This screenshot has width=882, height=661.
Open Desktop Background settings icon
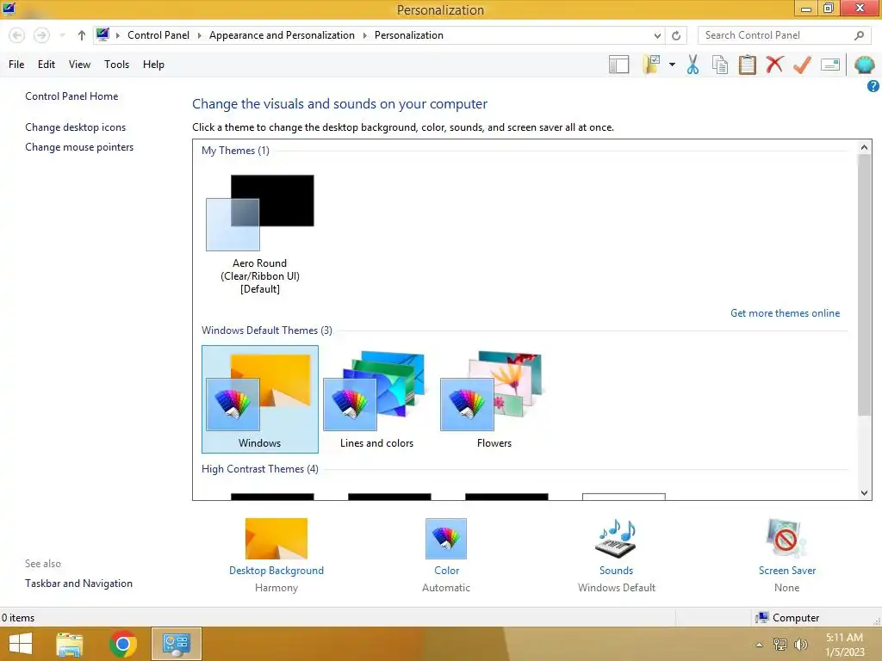point(276,539)
